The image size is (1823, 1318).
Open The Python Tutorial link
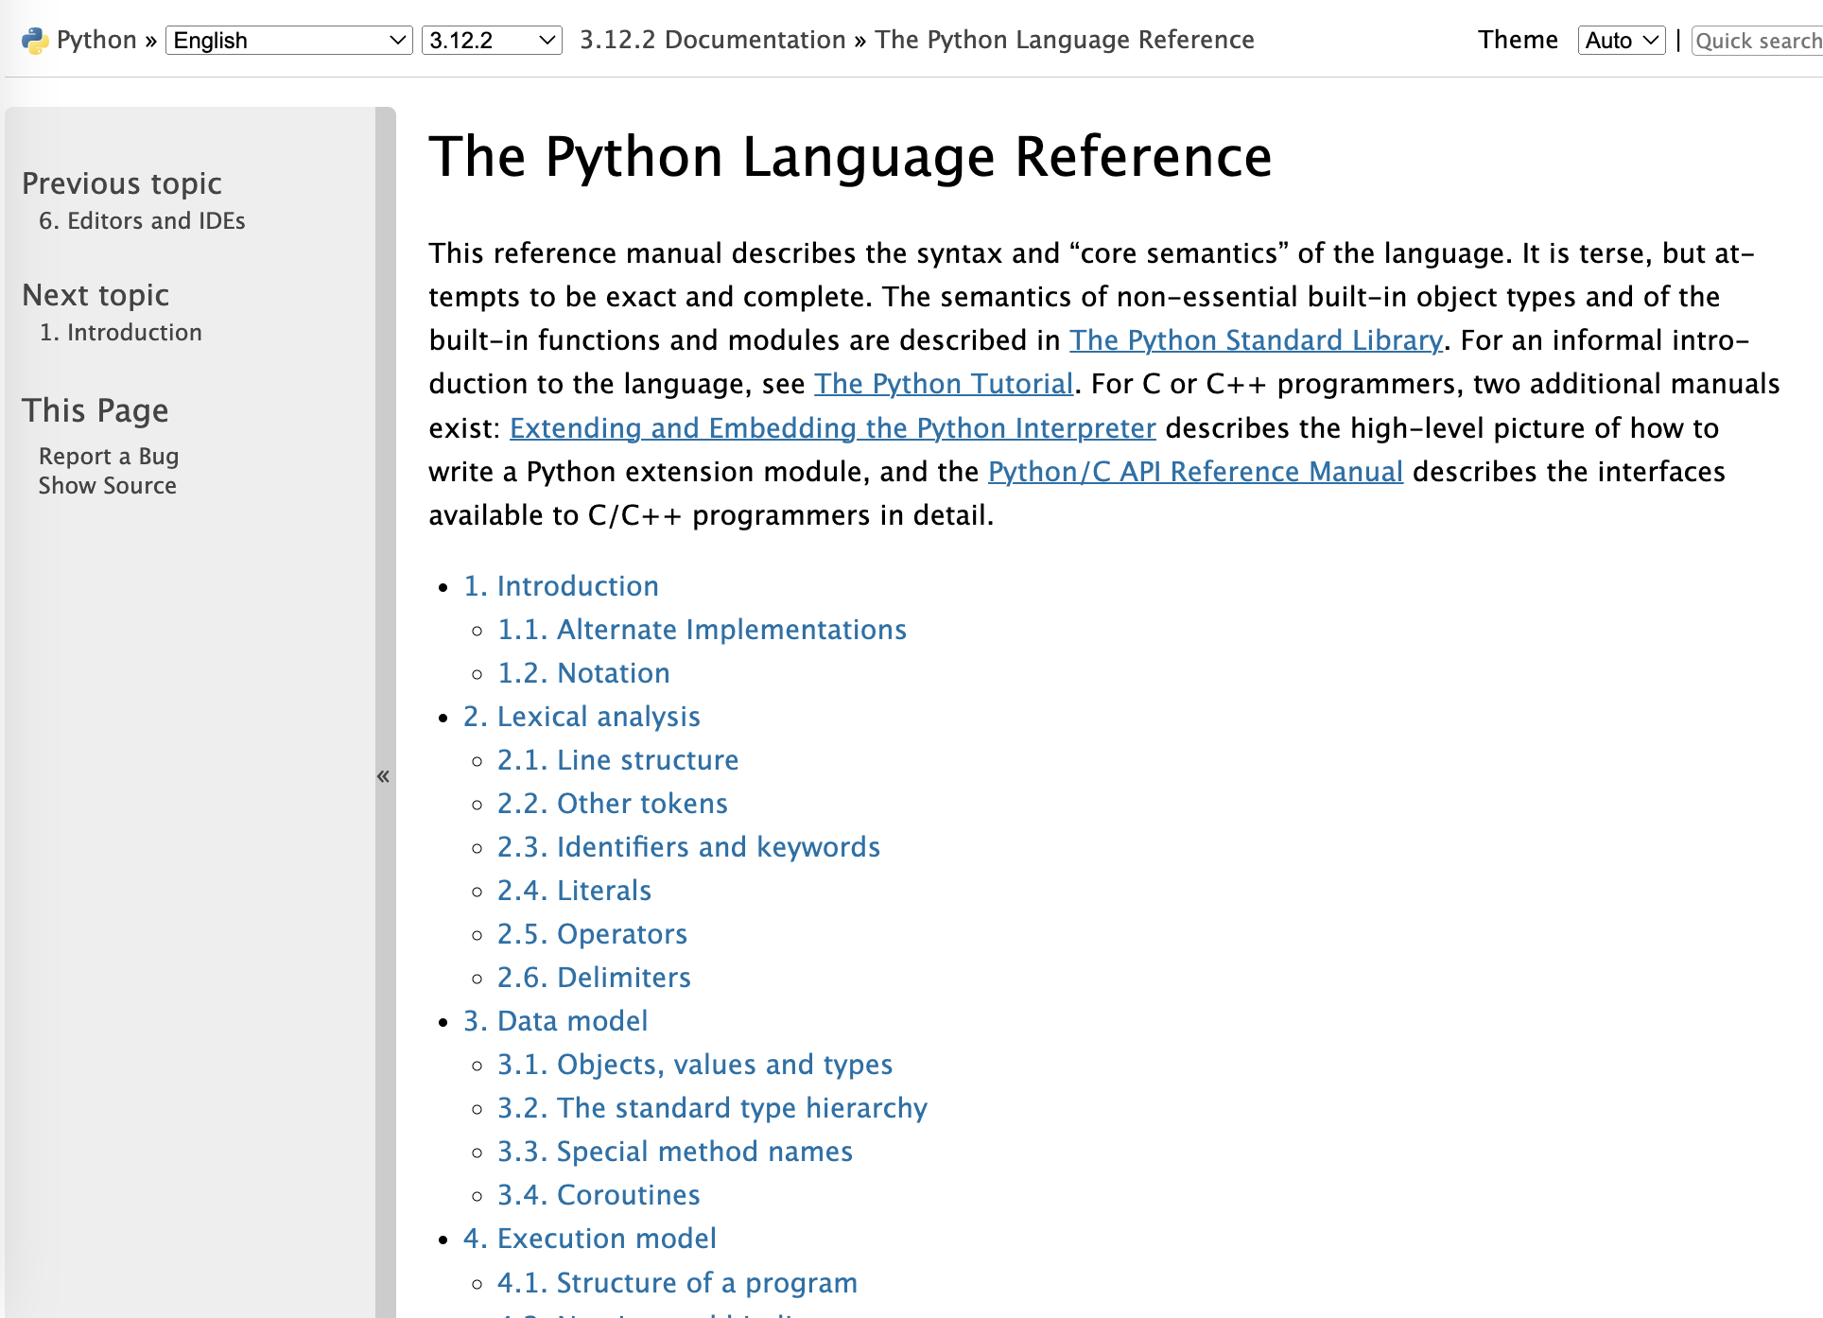[x=944, y=384]
